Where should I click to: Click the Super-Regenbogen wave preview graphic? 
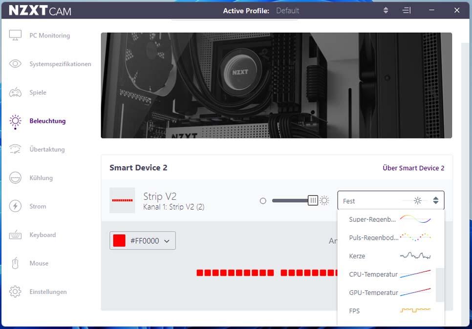click(415, 219)
